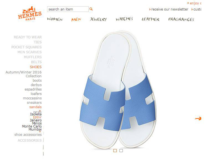Open the Ready to Wear category
Image resolution: width=222 pixels, height=159 pixels.
(x=28, y=37)
